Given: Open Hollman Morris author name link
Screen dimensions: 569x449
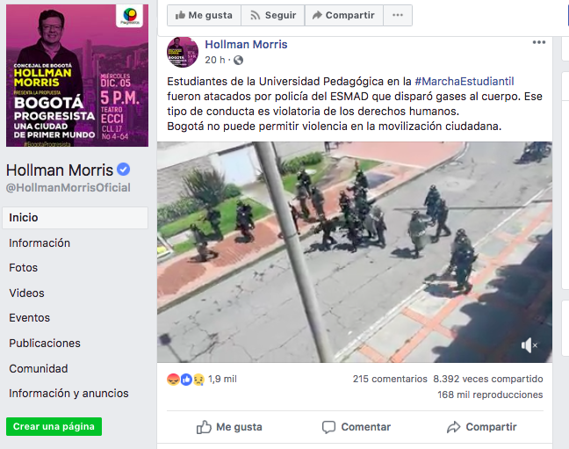Looking at the screenshot, I should point(246,44).
